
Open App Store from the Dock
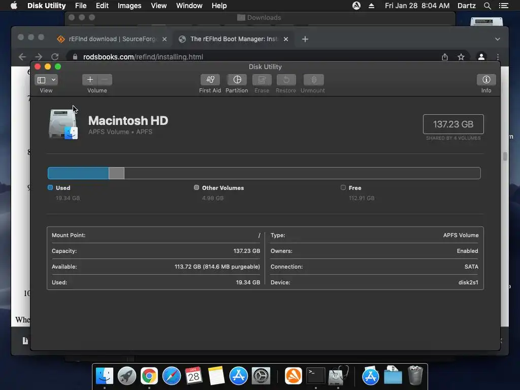239,376
